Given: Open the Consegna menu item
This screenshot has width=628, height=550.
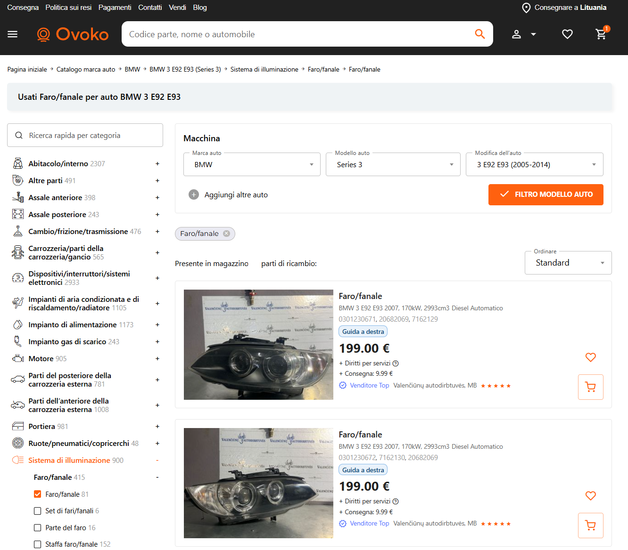Looking at the screenshot, I should (x=23, y=8).
